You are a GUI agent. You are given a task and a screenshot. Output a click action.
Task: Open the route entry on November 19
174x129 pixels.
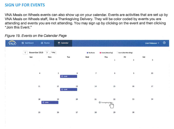(x=50, y=102)
